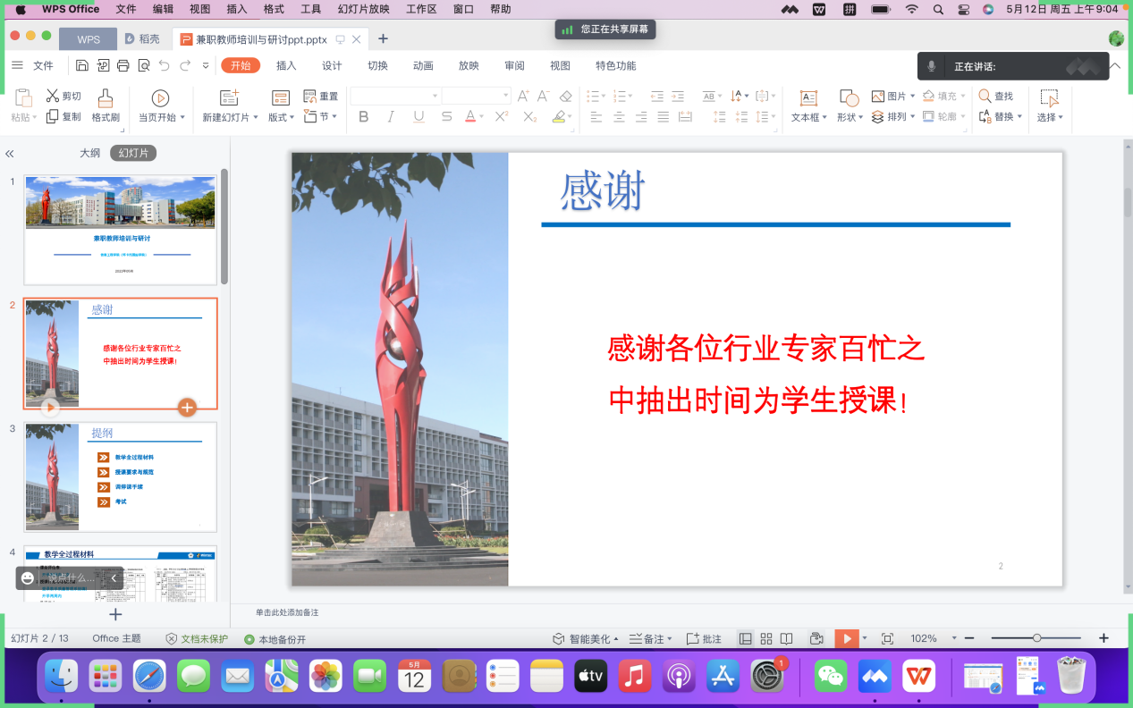
Task: Click the increase indent icon
Action: (678, 96)
